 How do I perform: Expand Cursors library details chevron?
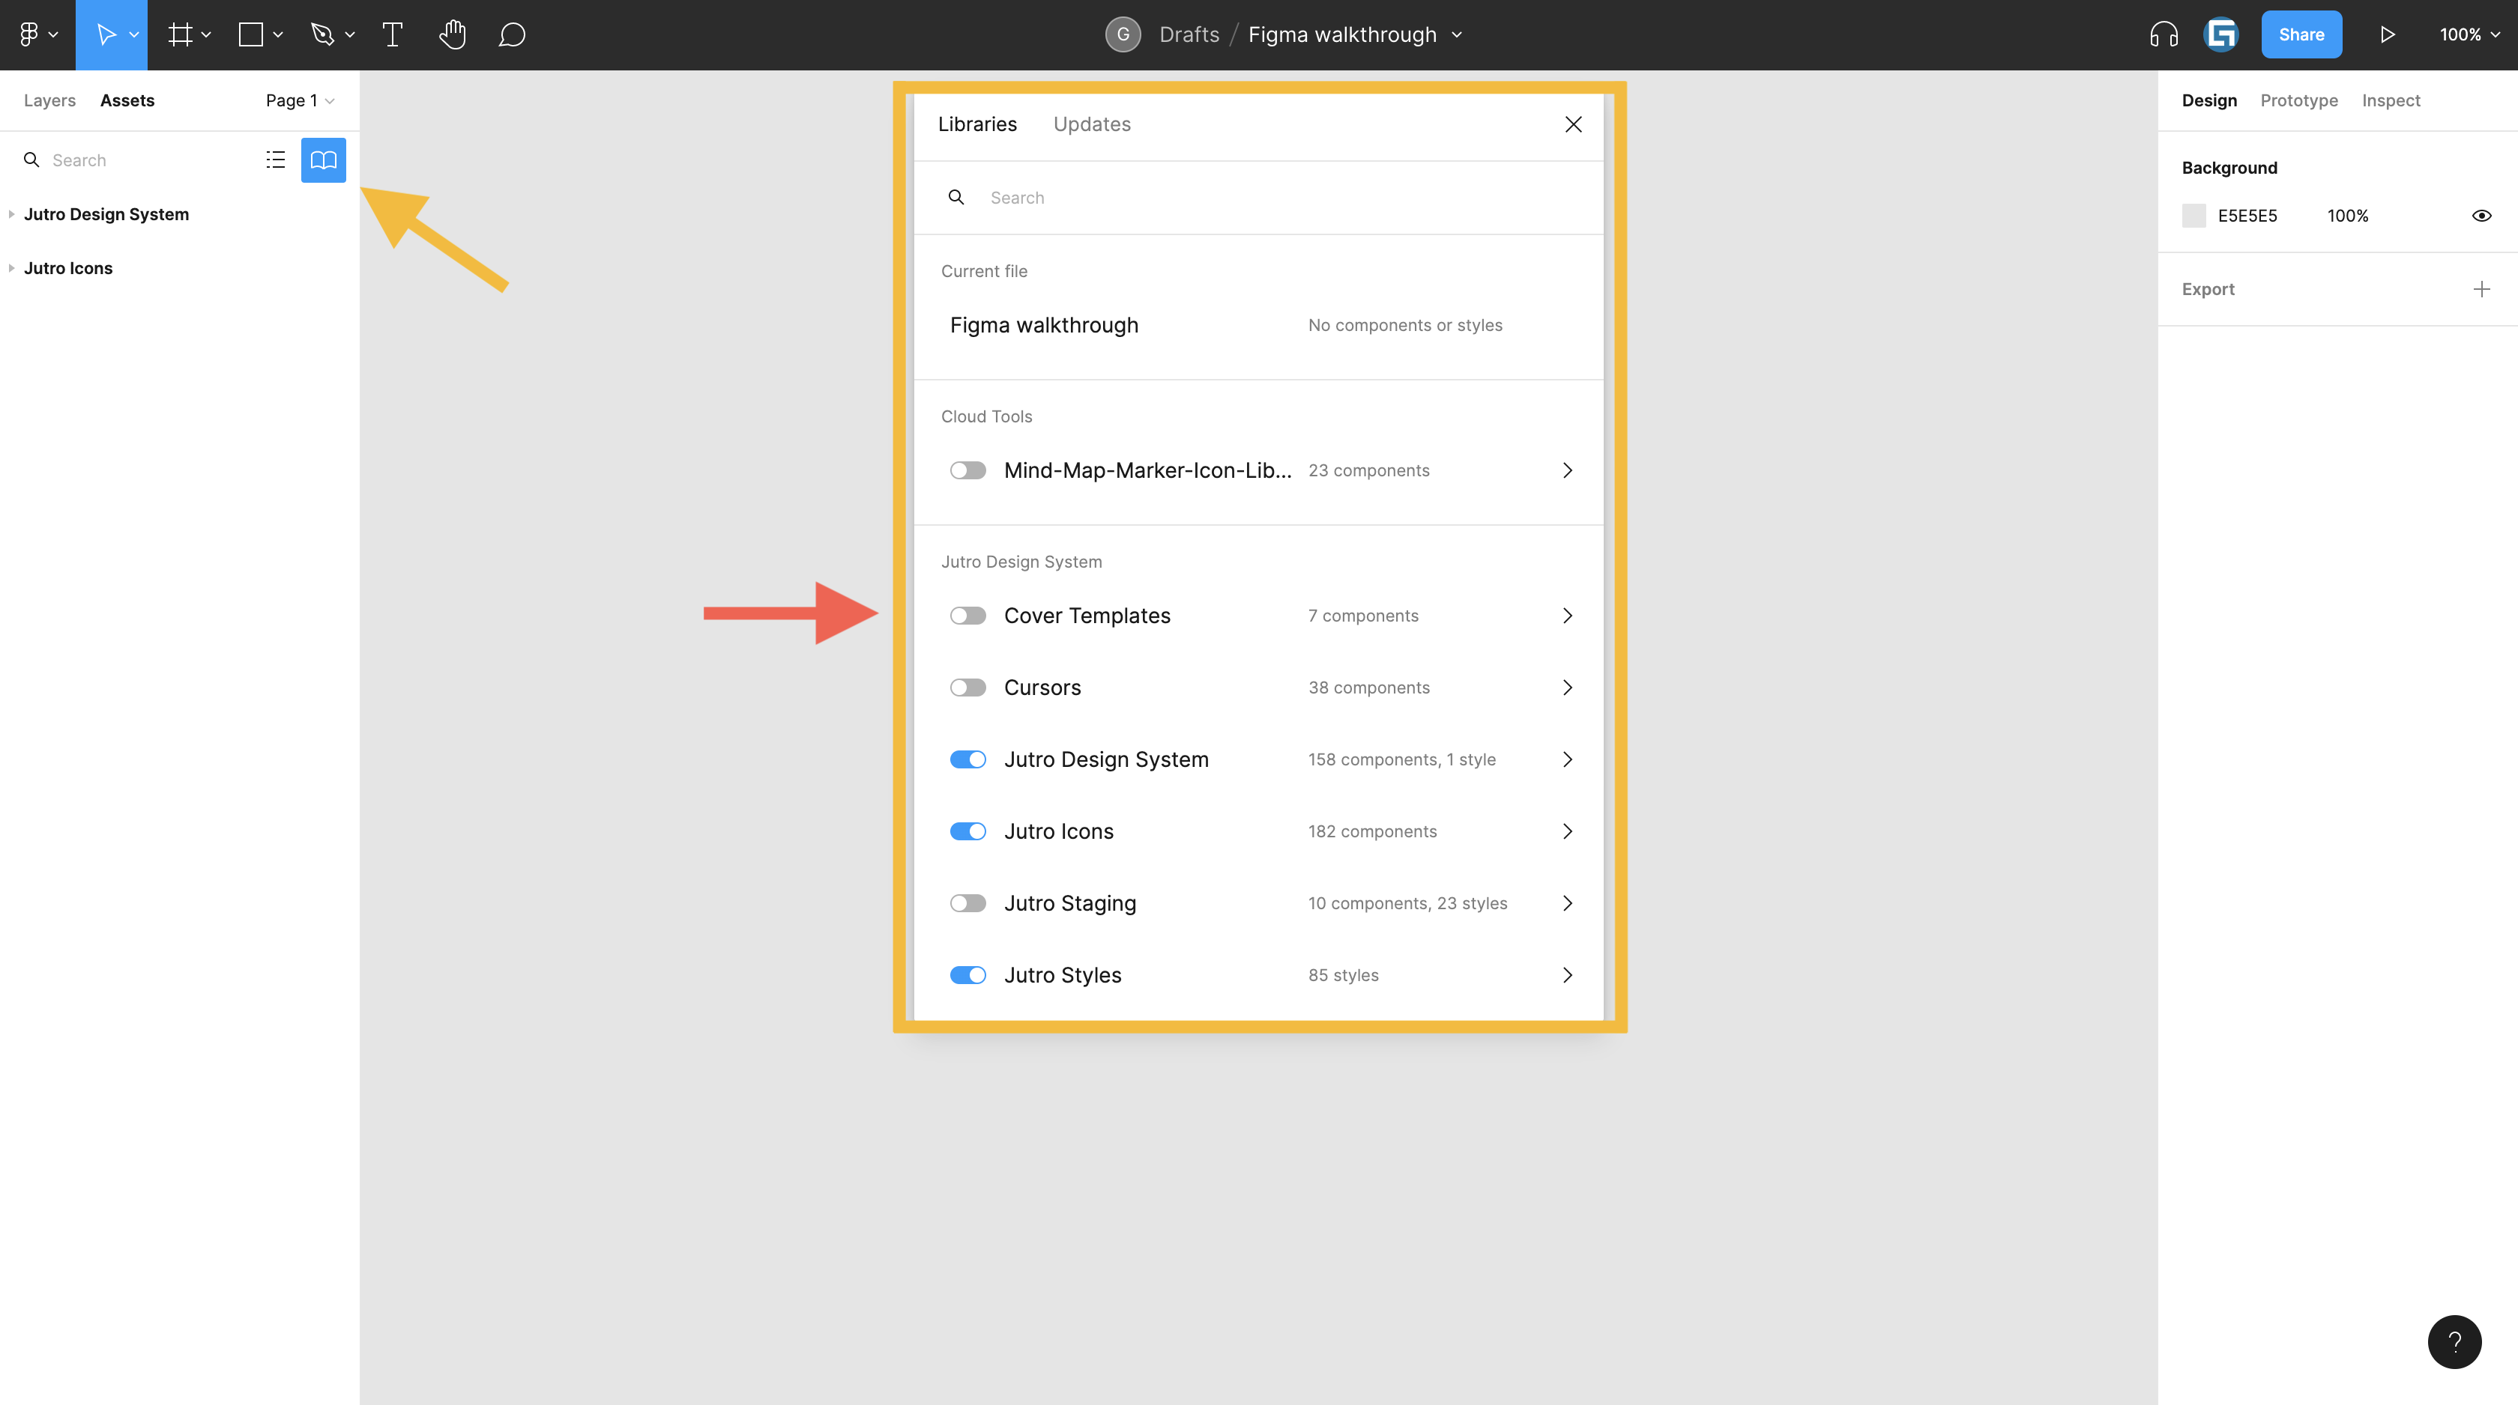[1568, 688]
